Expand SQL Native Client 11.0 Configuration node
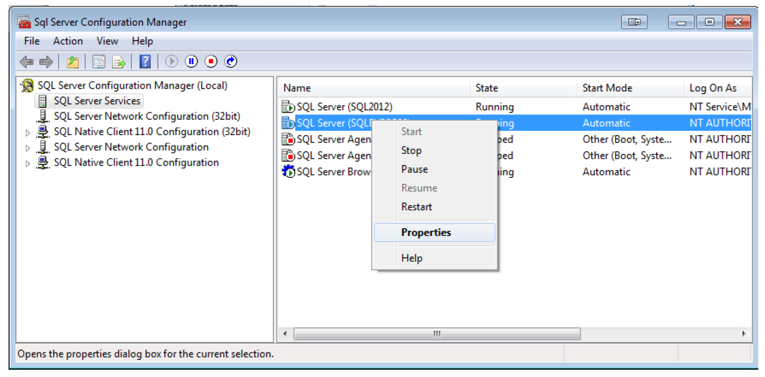The width and height of the screenshot is (765, 377). (27, 163)
